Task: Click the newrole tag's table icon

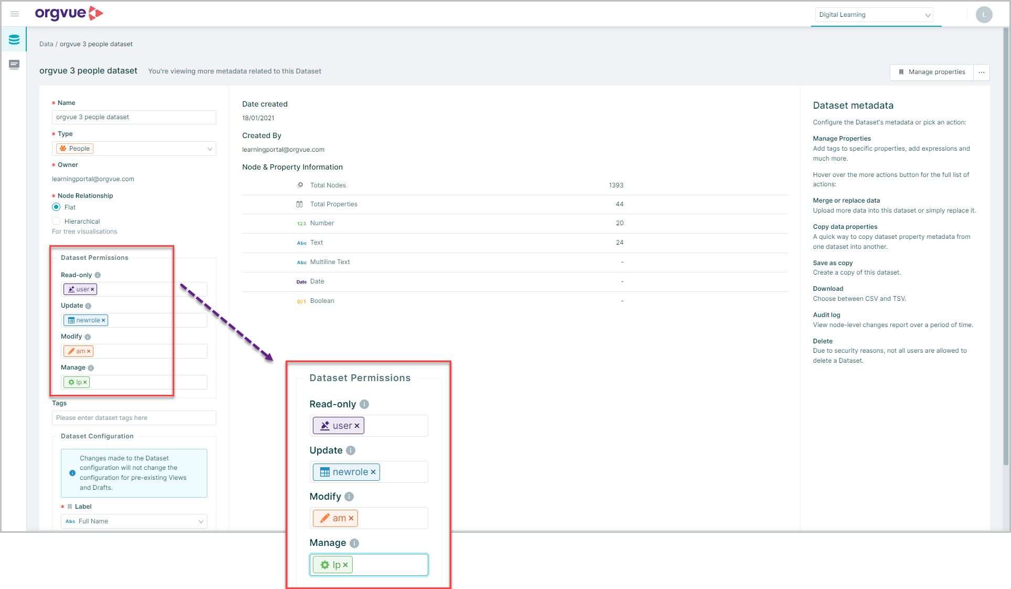Action: coord(71,320)
